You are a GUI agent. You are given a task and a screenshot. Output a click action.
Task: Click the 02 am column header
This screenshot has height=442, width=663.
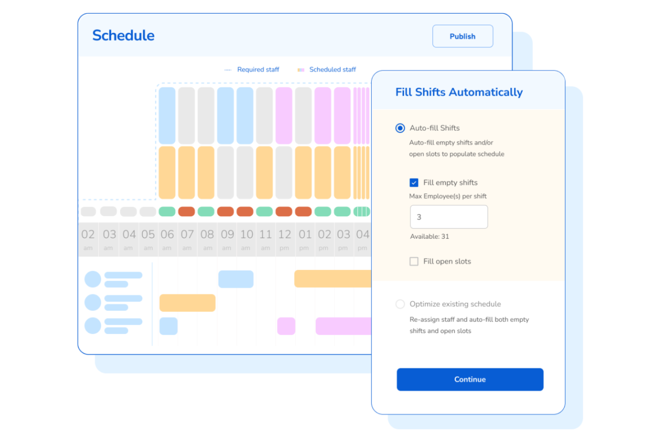(x=88, y=239)
